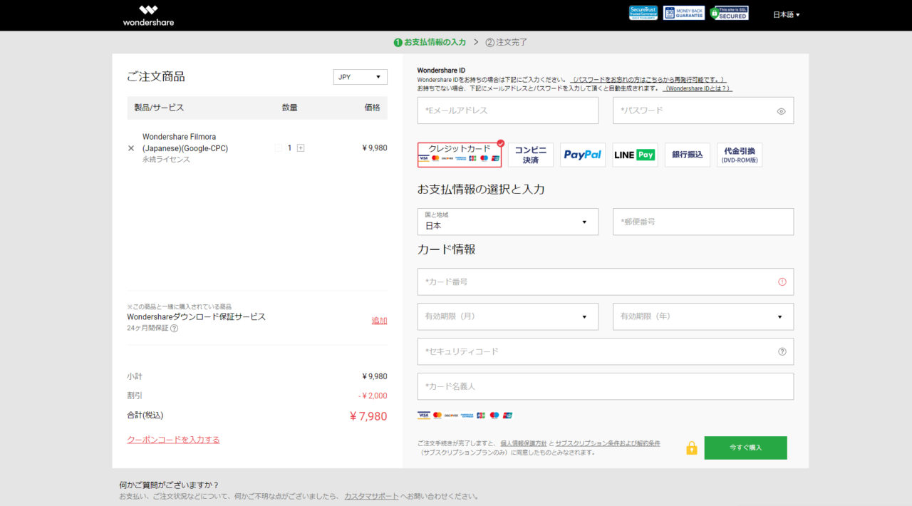Open the JPY currency dropdown
The height and width of the screenshot is (506, 912).
(360, 77)
